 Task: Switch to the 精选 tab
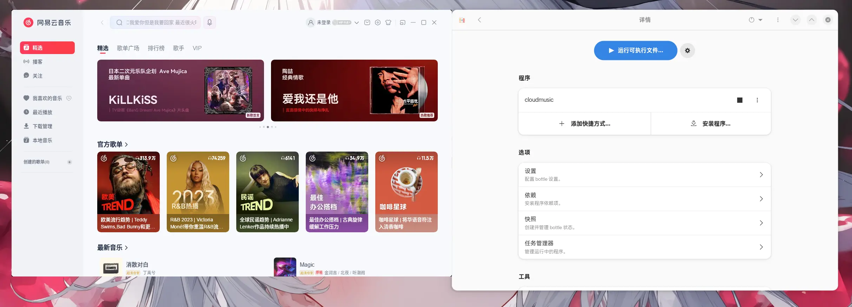coord(103,48)
